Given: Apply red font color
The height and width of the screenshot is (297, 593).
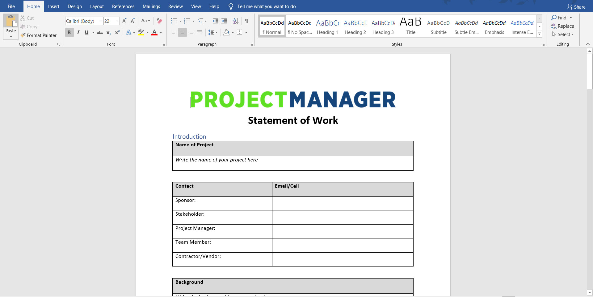Looking at the screenshot, I should point(154,32).
